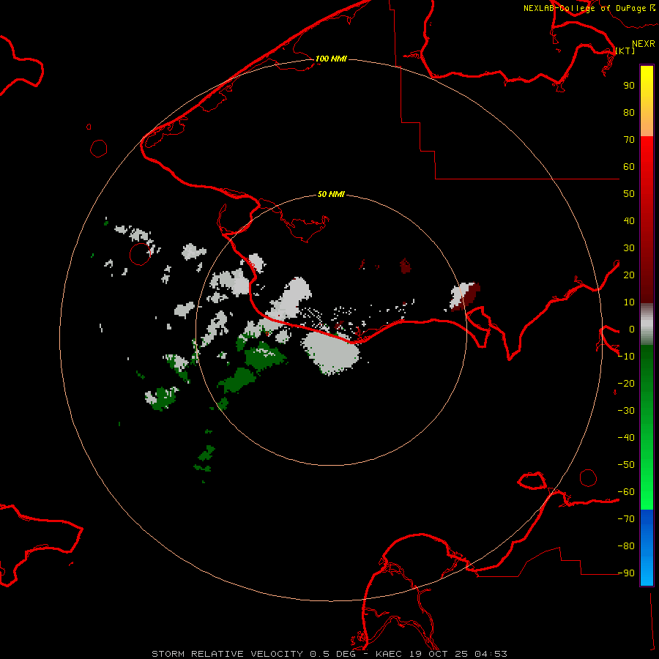Click the Storm Relative Velocity caption at the bottom

(x=329, y=654)
